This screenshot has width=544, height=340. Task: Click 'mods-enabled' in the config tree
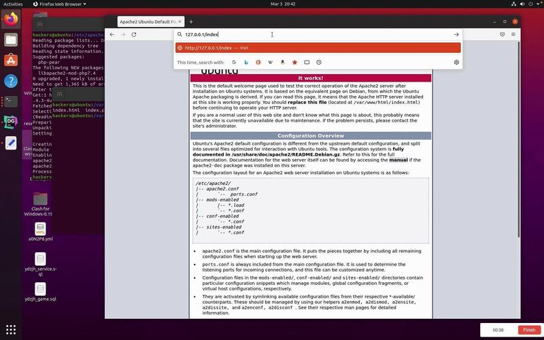222,200
